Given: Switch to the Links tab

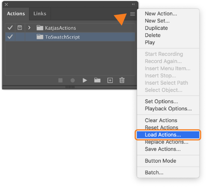Looking at the screenshot, I should coord(40,14).
